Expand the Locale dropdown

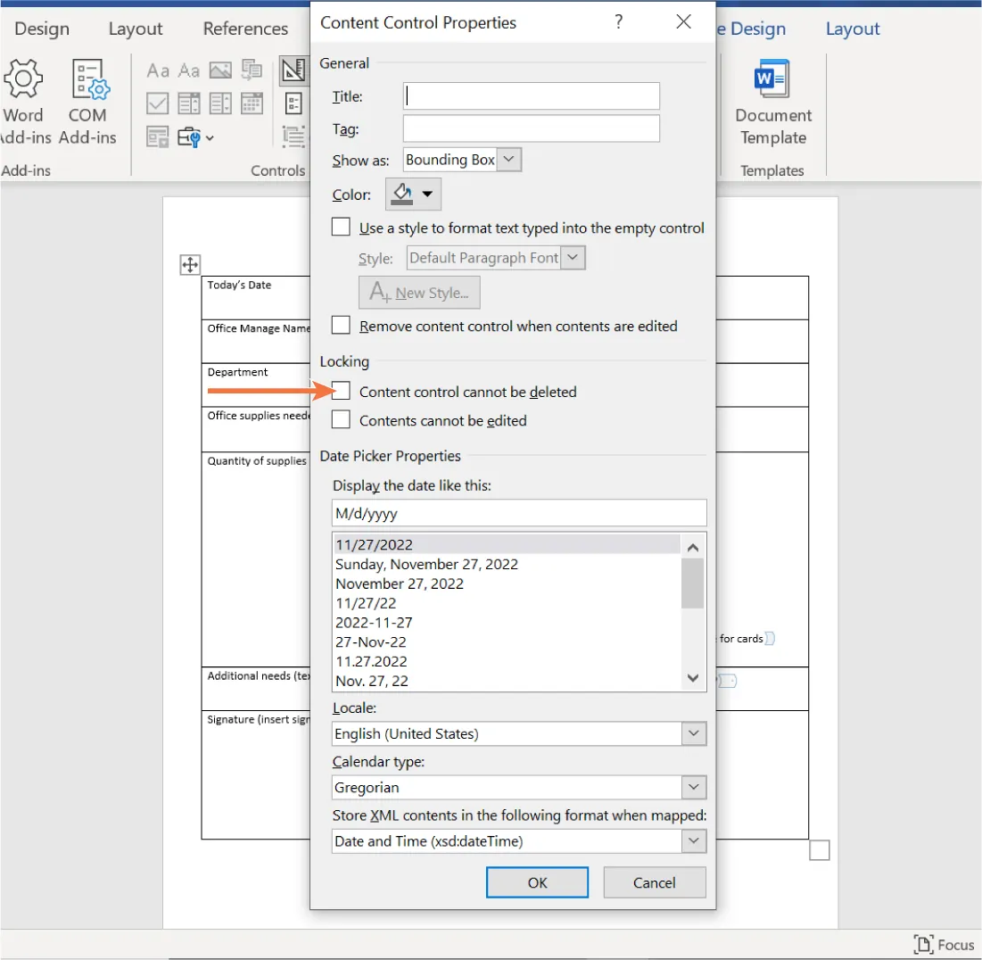pyautogui.click(x=693, y=733)
